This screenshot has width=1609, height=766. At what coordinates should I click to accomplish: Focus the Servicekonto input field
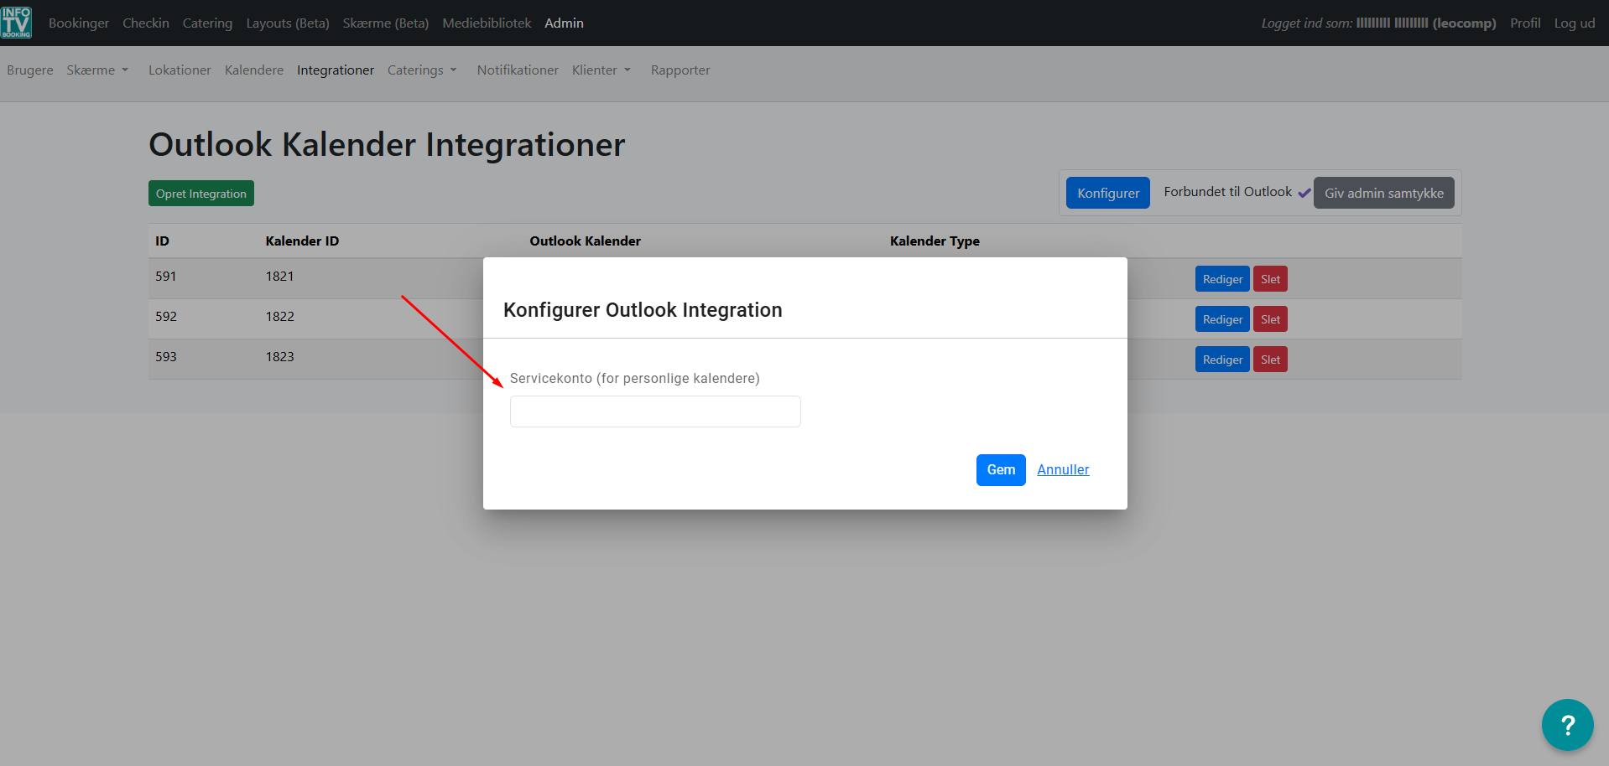655,411
